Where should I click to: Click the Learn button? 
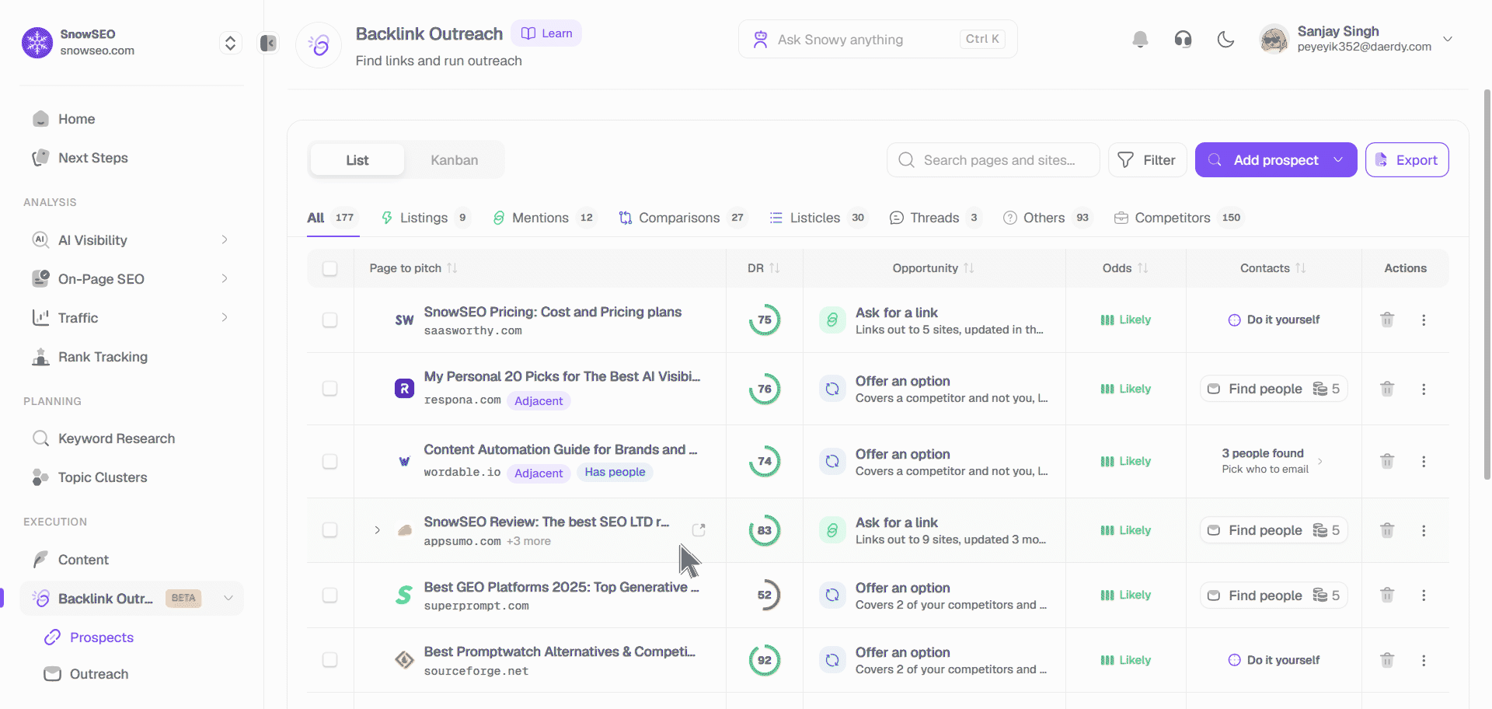pyautogui.click(x=546, y=33)
